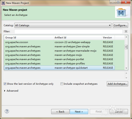Select the maven-archetype-profiles row

[x=59, y=64]
